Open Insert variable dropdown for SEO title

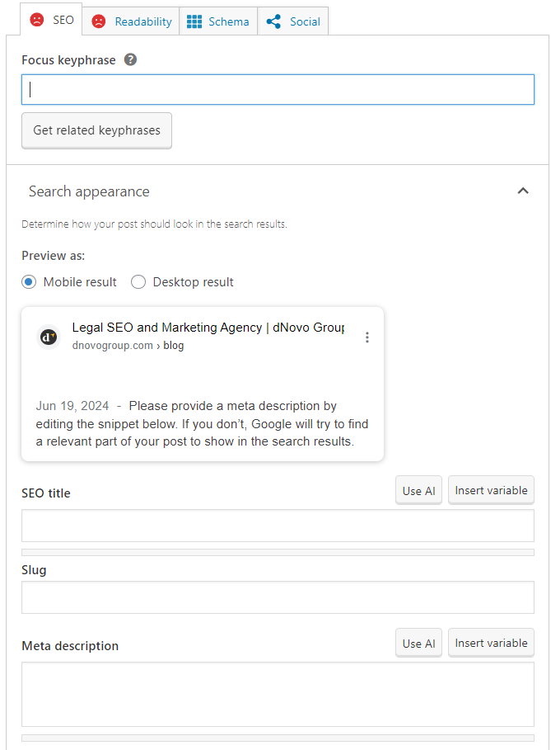491,489
